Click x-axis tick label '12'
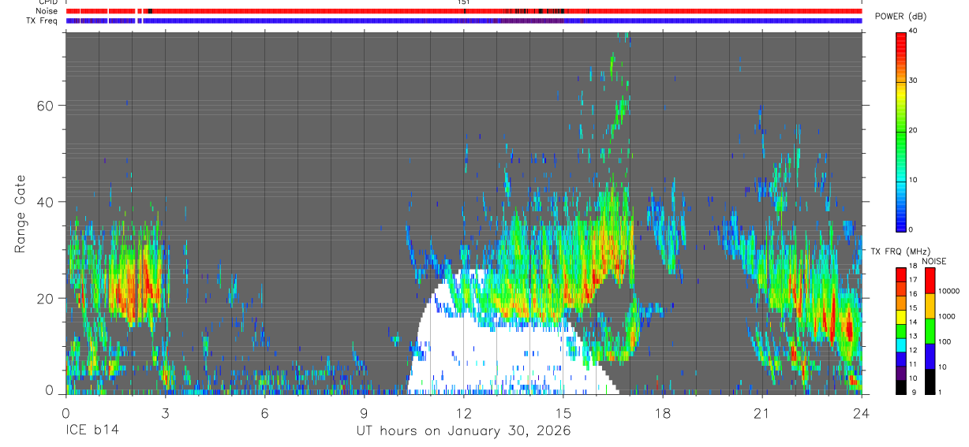Viewport: 969px width, 447px height. pyautogui.click(x=464, y=412)
